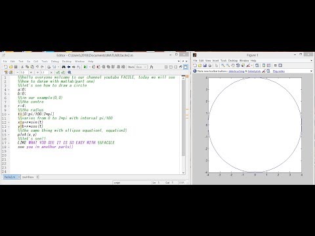Zoom Out tool in Figure toolbar
This screenshot has height=236, width=315.
228,66
